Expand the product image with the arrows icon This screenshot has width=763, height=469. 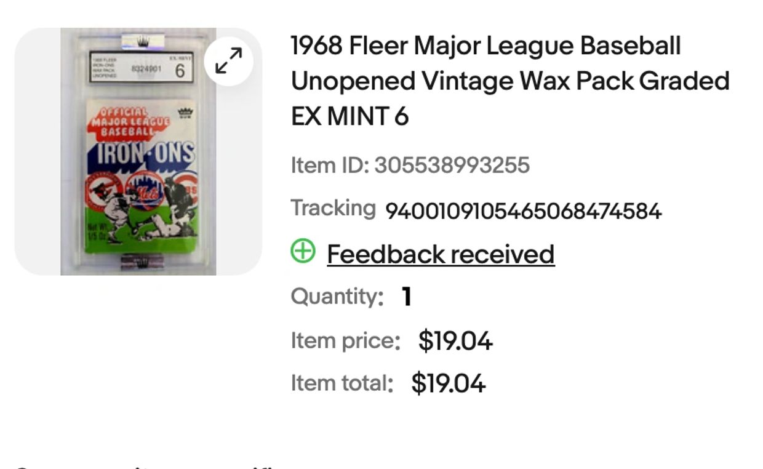point(229,61)
